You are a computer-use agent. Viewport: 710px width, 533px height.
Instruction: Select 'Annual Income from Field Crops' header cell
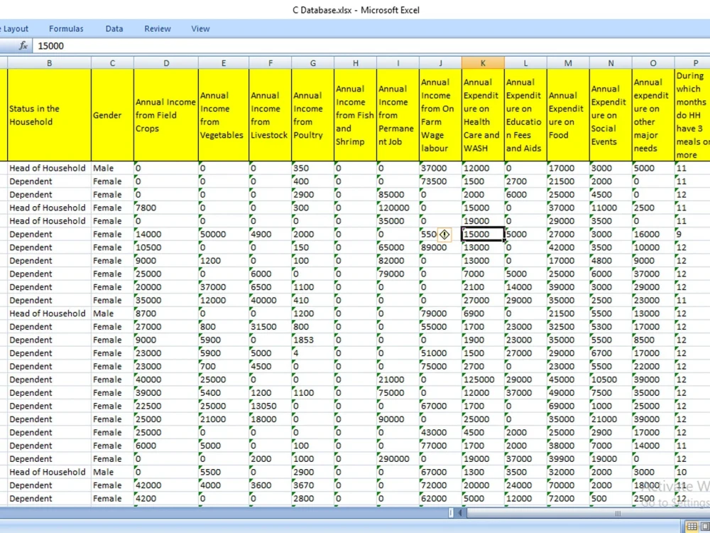[166, 115]
